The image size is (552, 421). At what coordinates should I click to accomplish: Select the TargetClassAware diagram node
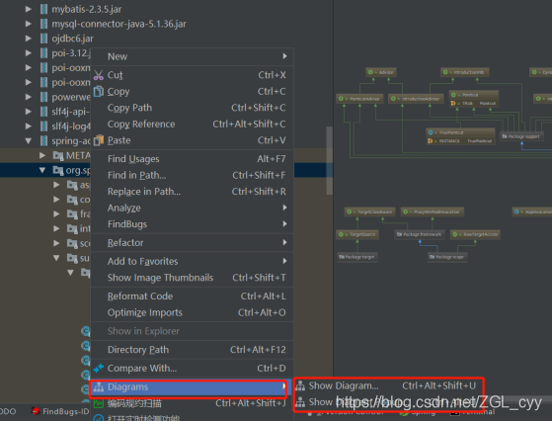coord(370,211)
